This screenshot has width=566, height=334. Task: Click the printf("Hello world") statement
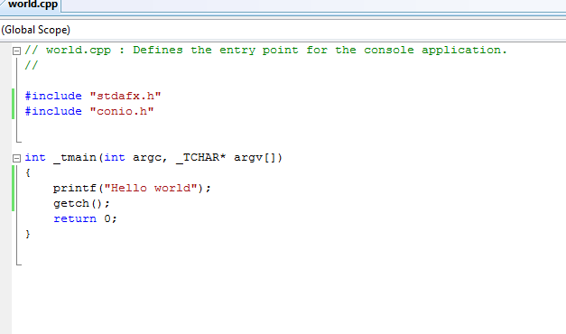click(x=132, y=188)
